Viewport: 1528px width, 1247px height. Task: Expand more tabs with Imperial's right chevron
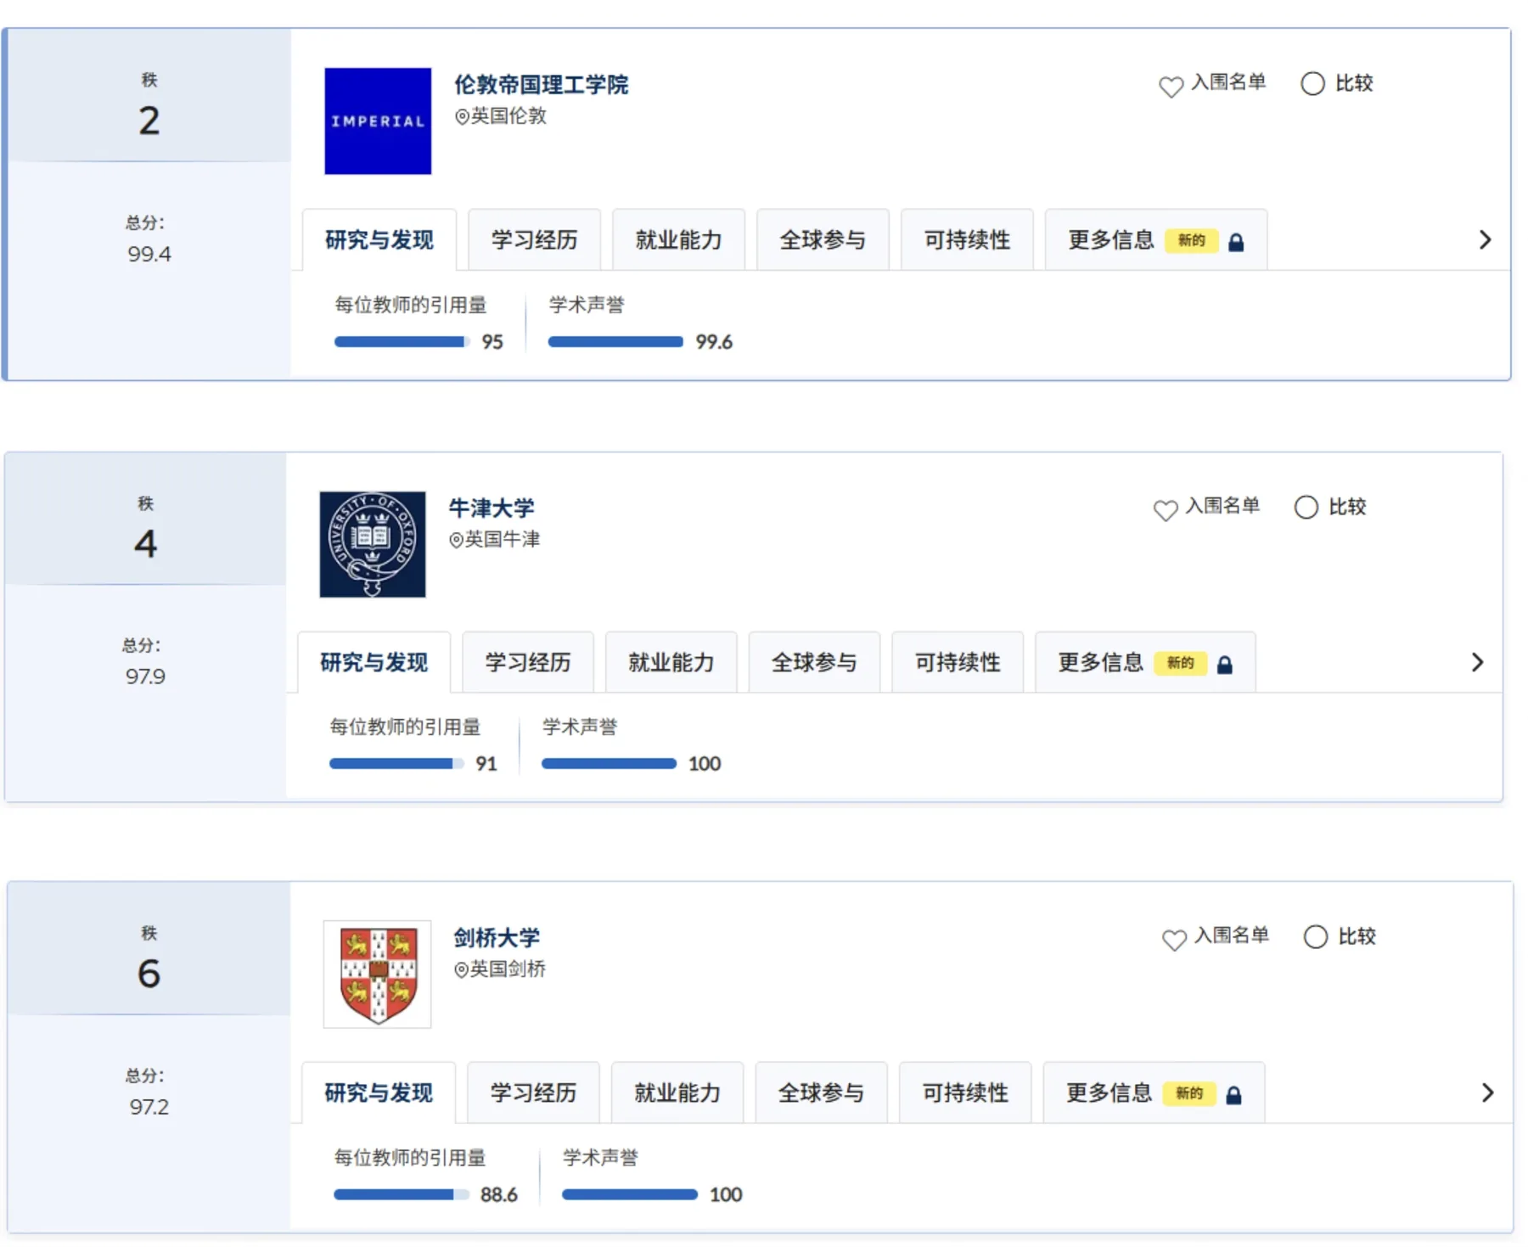click(x=1485, y=240)
